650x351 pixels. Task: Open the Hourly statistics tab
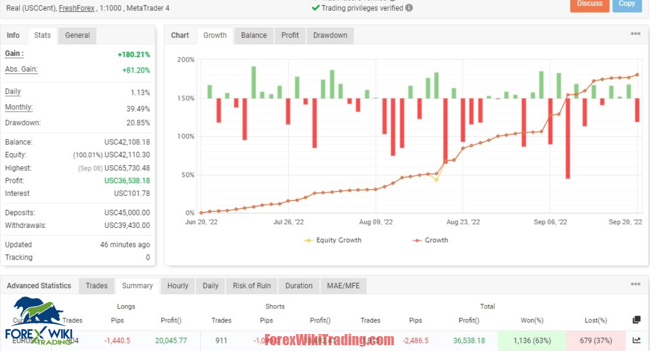(177, 285)
